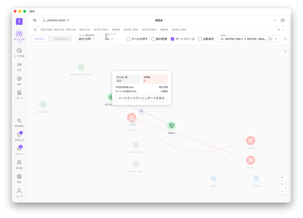Click the trash delete icon
Screen dimensions: 303x218
(x=285, y=39)
